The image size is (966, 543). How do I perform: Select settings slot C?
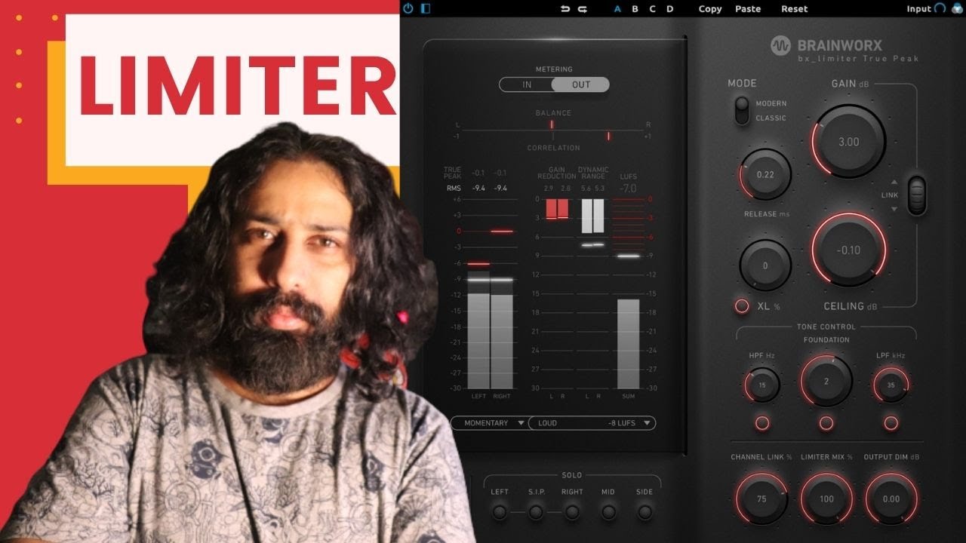[653, 9]
